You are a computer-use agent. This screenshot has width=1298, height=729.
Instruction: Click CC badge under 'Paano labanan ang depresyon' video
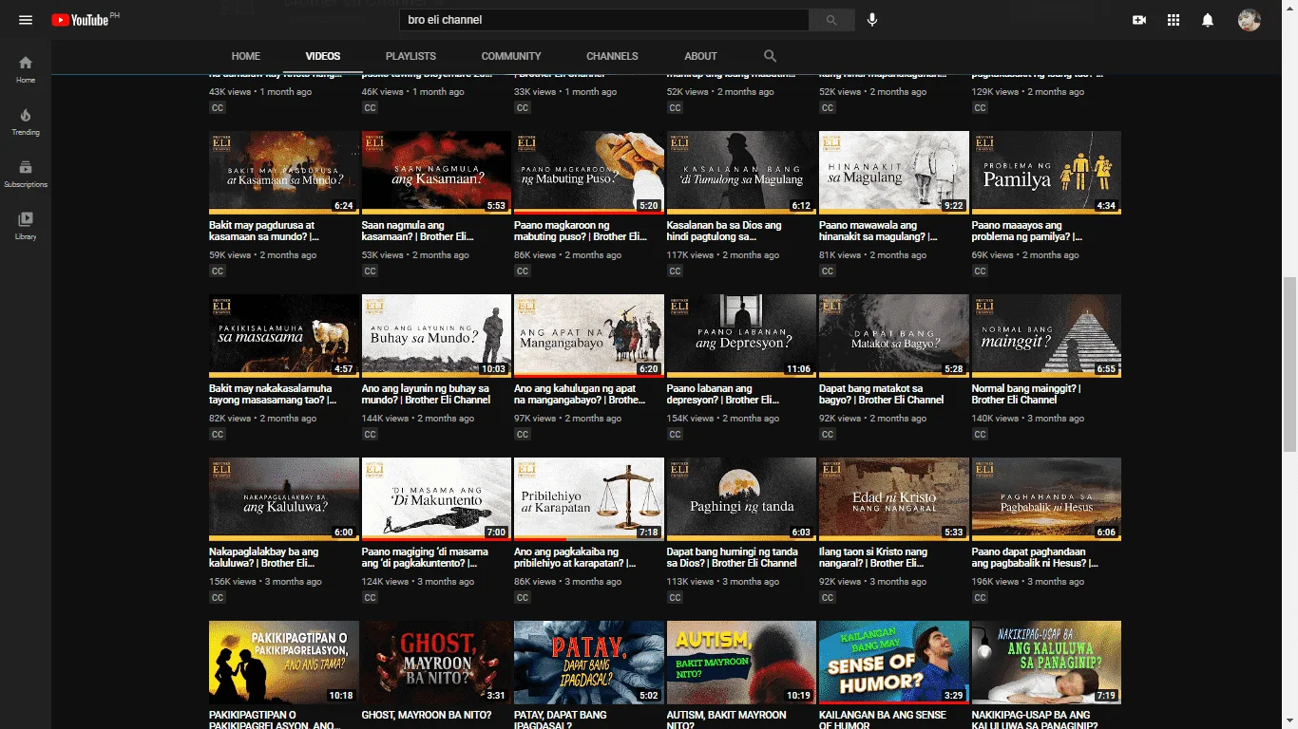[675, 435]
